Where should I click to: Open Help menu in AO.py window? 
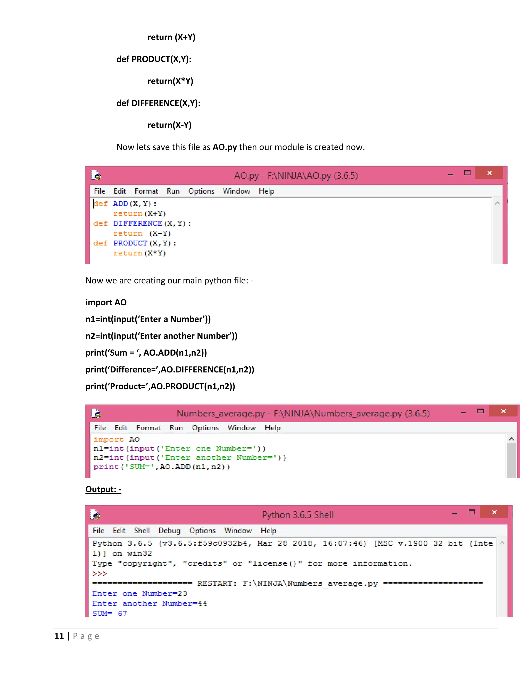pyautogui.click(x=266, y=191)
